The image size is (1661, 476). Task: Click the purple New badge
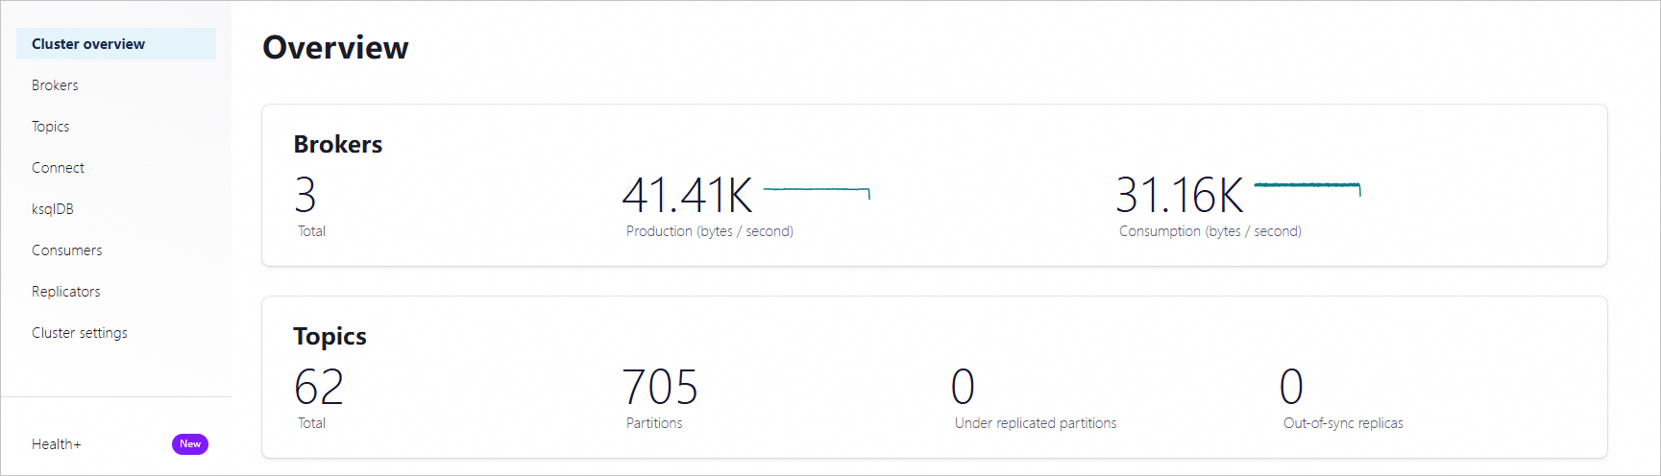[190, 444]
